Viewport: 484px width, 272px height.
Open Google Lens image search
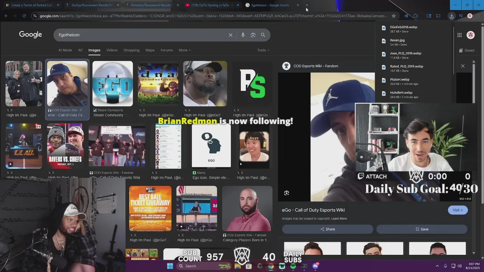(253, 35)
